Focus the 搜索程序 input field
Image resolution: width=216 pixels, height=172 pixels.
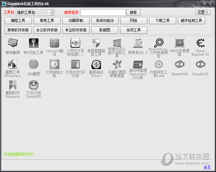(103, 13)
